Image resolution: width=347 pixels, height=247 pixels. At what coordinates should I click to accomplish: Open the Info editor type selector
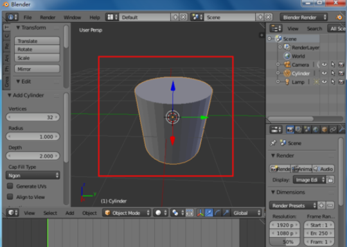pyautogui.click(x=12, y=17)
